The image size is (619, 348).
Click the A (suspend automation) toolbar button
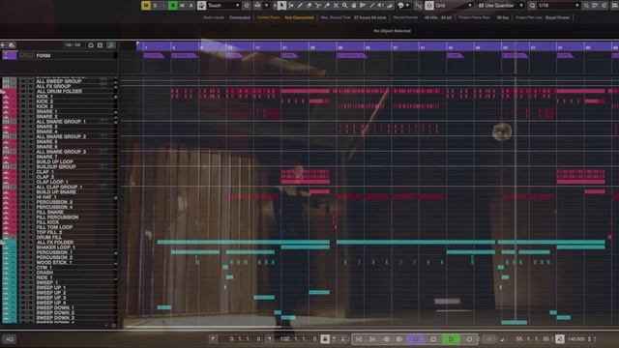pyautogui.click(x=191, y=5)
